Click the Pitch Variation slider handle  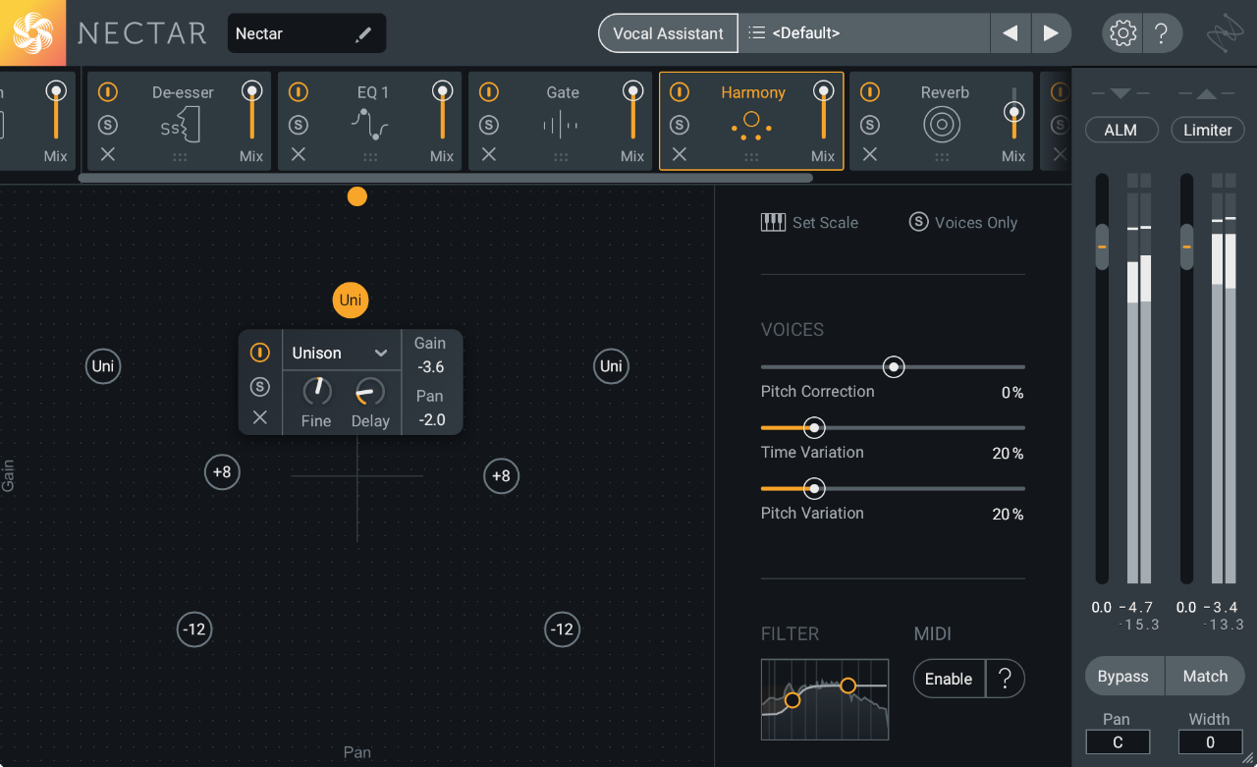click(814, 489)
